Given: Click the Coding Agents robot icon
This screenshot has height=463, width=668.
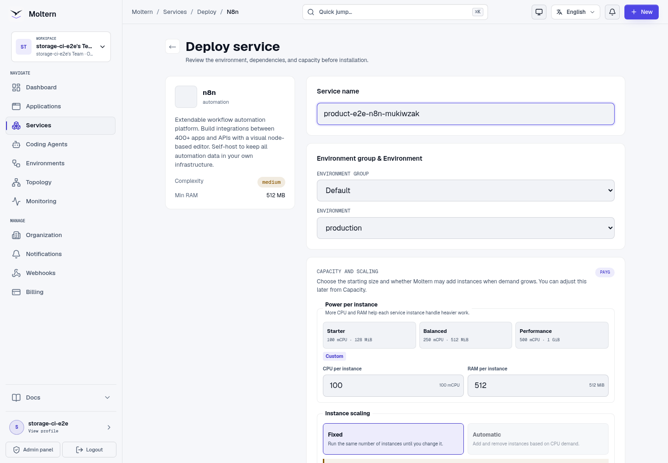Looking at the screenshot, I should [x=16, y=144].
